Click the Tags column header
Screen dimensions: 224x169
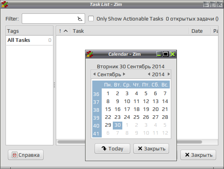(29, 31)
